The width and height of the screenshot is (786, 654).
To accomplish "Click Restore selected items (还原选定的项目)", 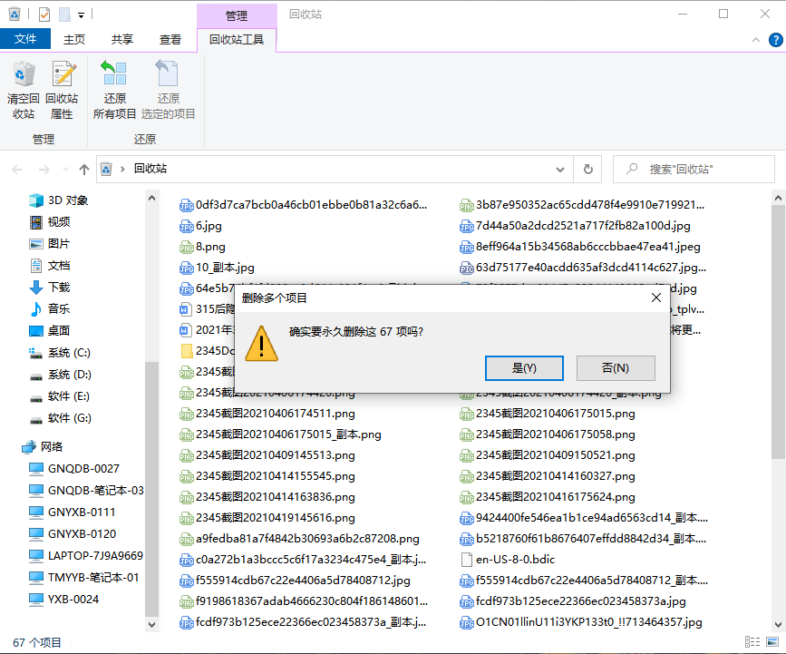I will [x=168, y=91].
